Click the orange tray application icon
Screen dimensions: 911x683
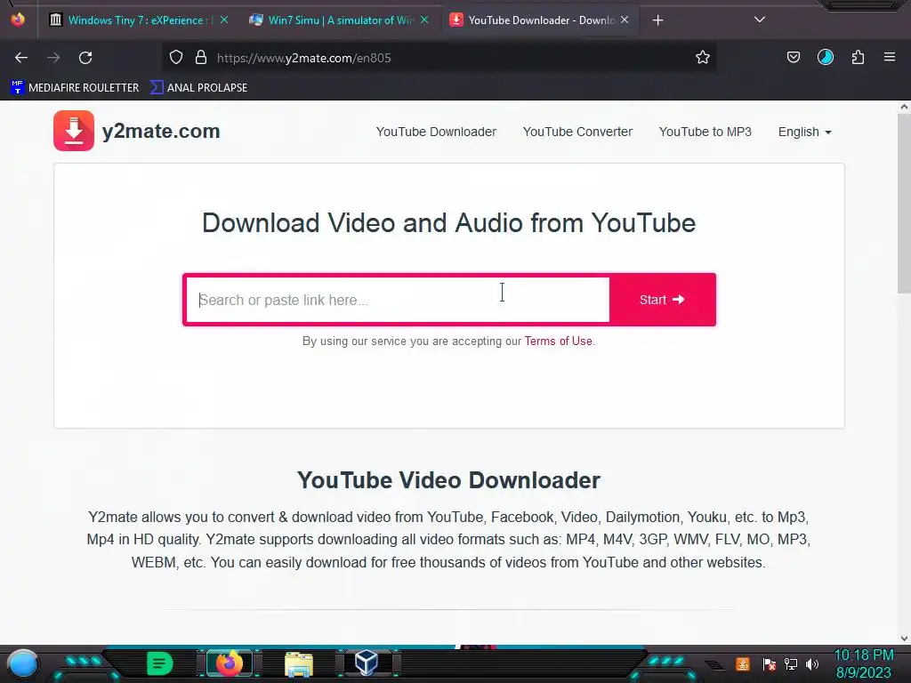743,663
